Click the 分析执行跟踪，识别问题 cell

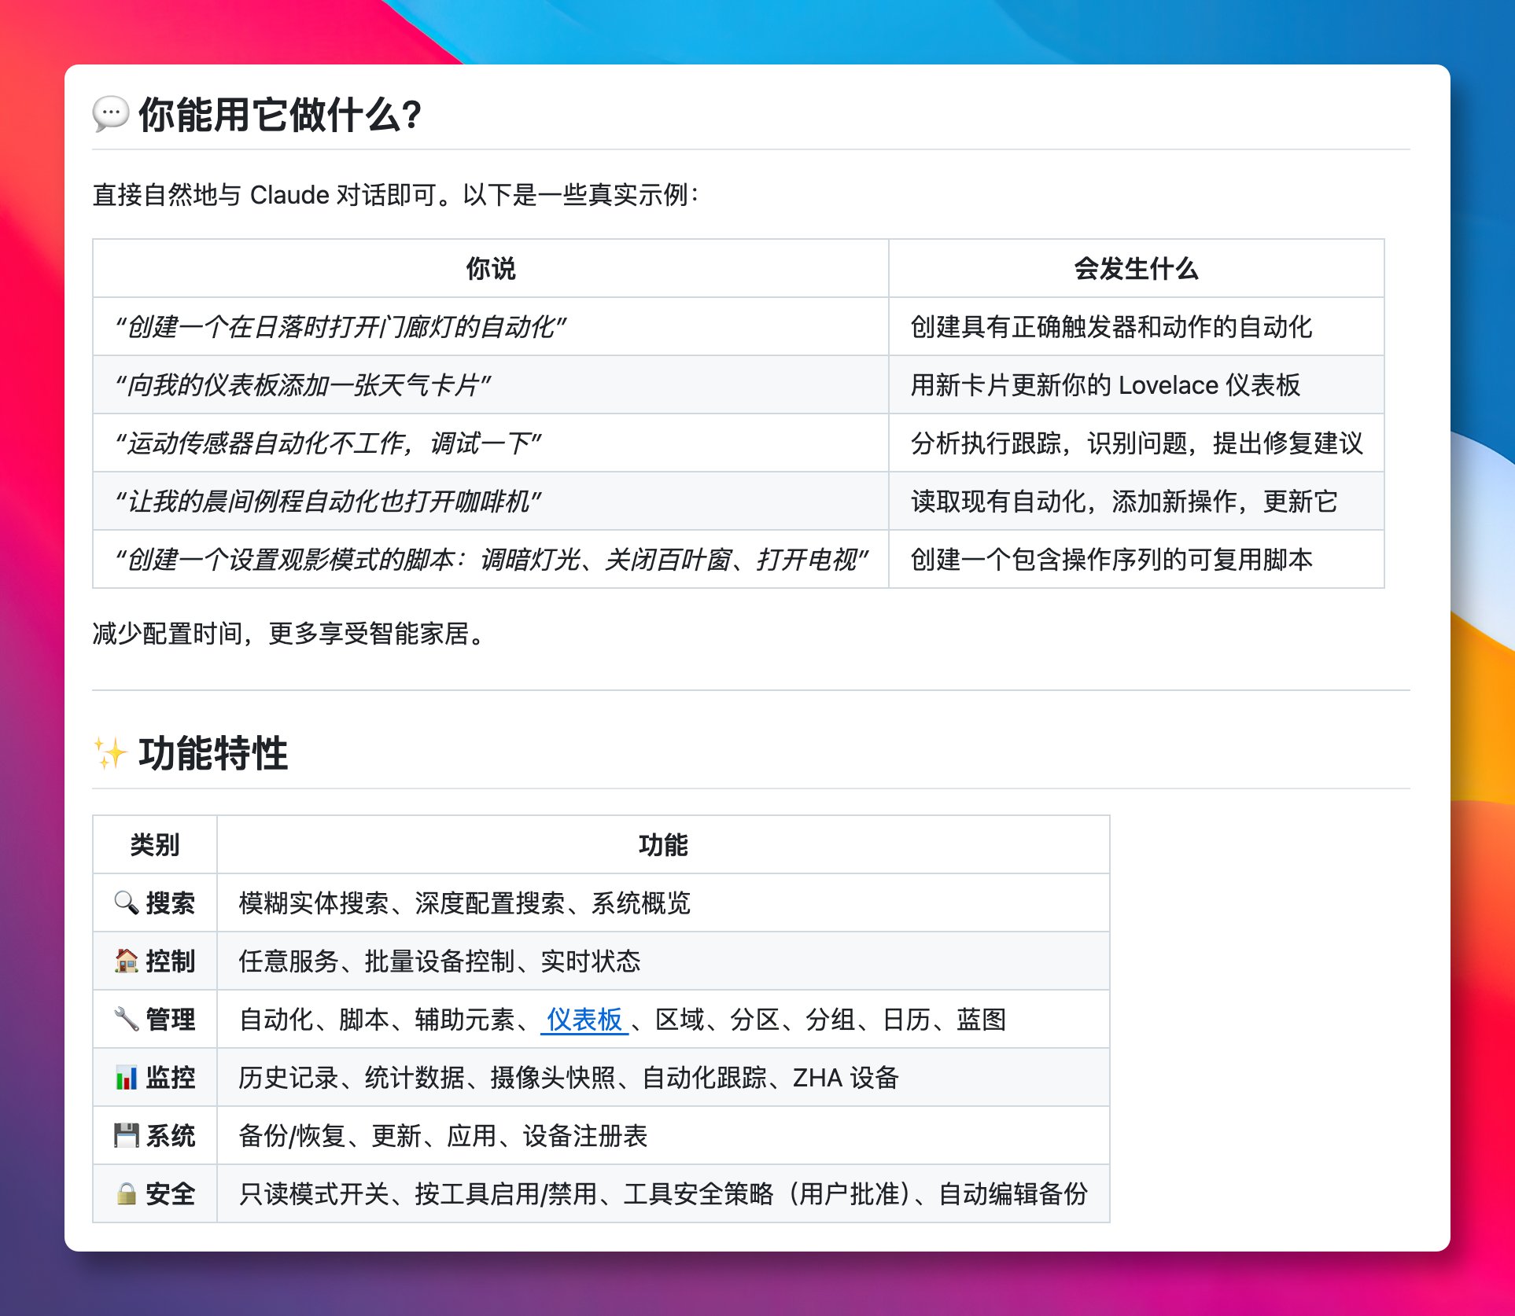click(1136, 443)
